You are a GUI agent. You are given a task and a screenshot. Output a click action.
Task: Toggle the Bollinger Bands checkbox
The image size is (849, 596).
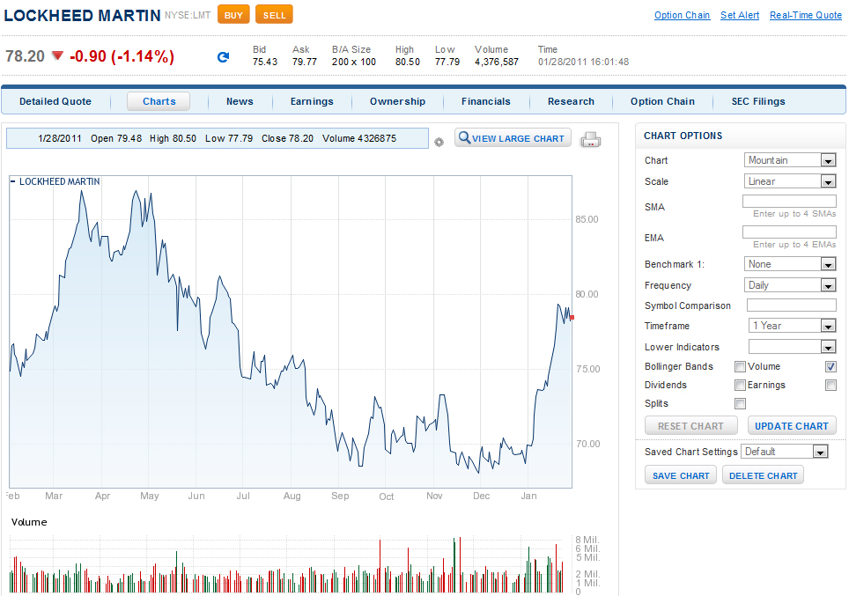point(740,366)
